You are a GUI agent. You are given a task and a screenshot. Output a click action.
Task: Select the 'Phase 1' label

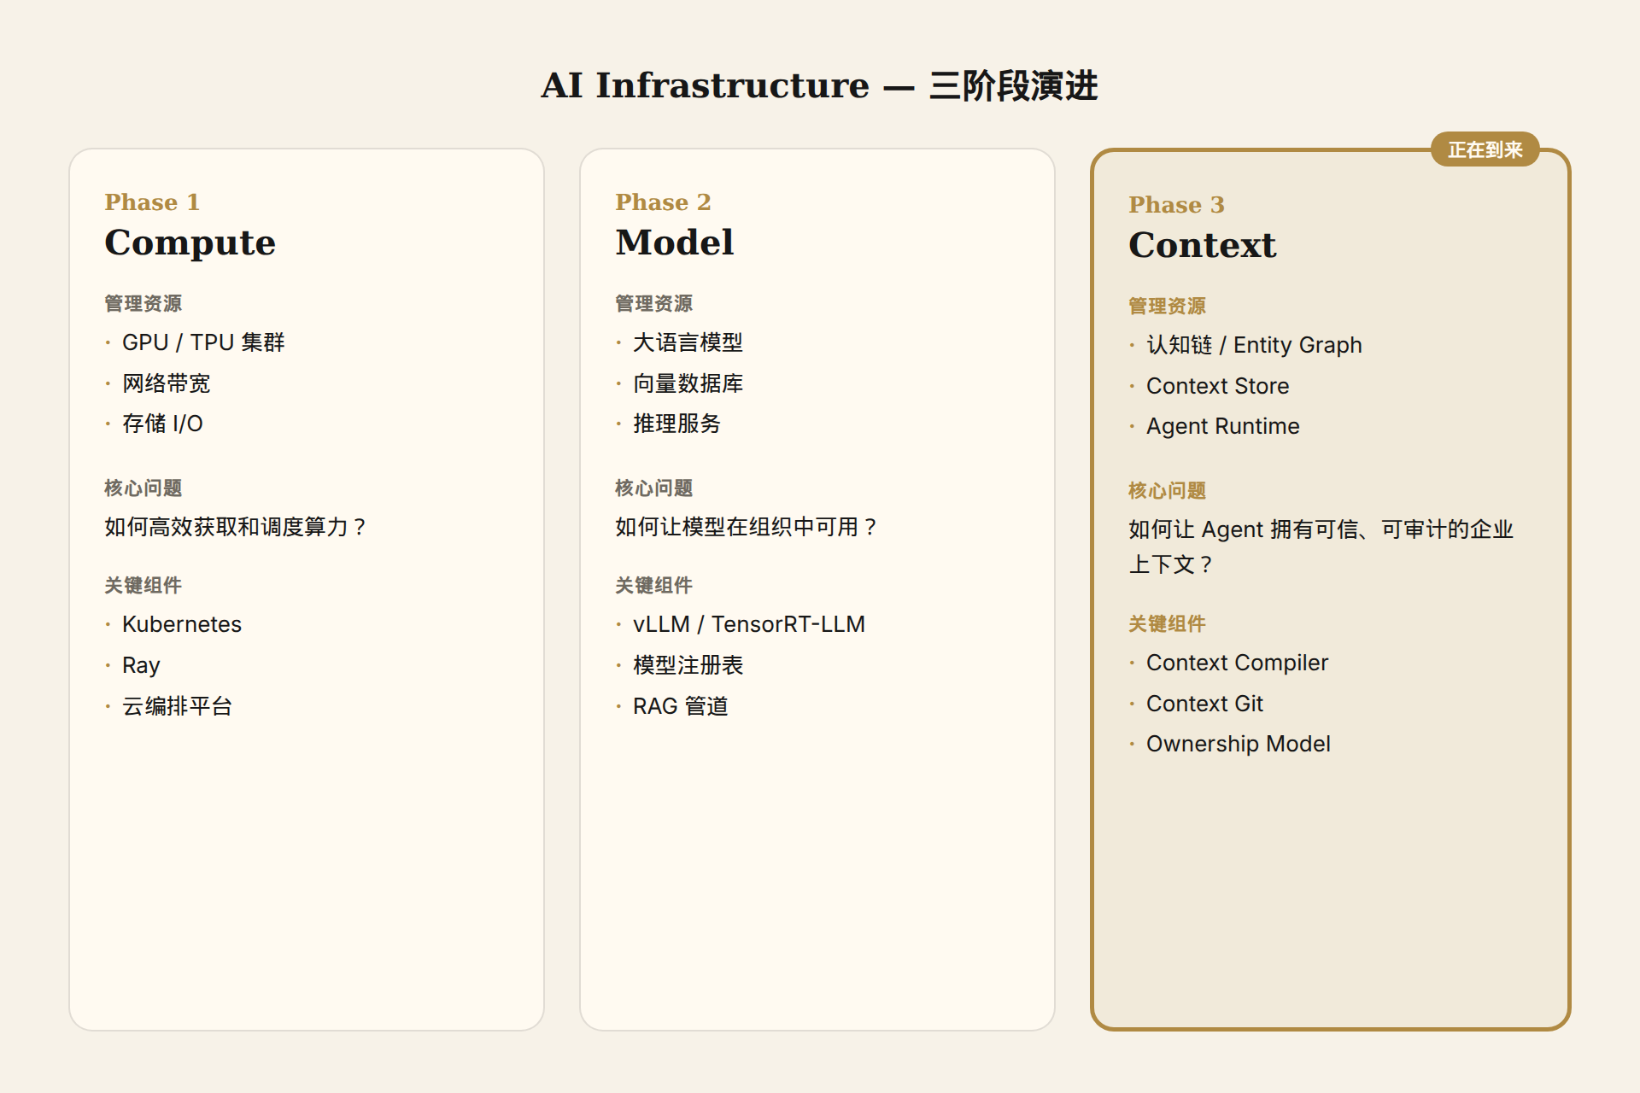coord(152,202)
